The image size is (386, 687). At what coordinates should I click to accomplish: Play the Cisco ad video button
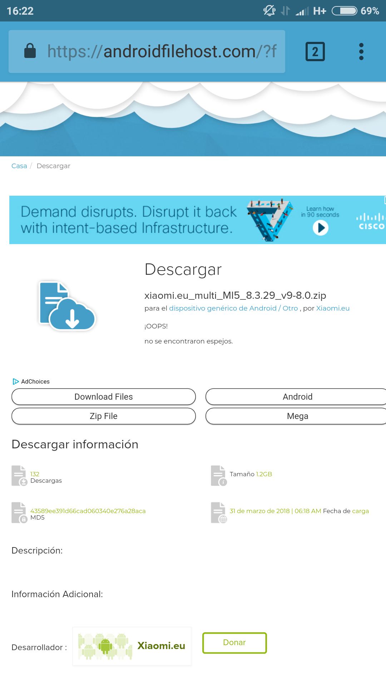(x=321, y=228)
